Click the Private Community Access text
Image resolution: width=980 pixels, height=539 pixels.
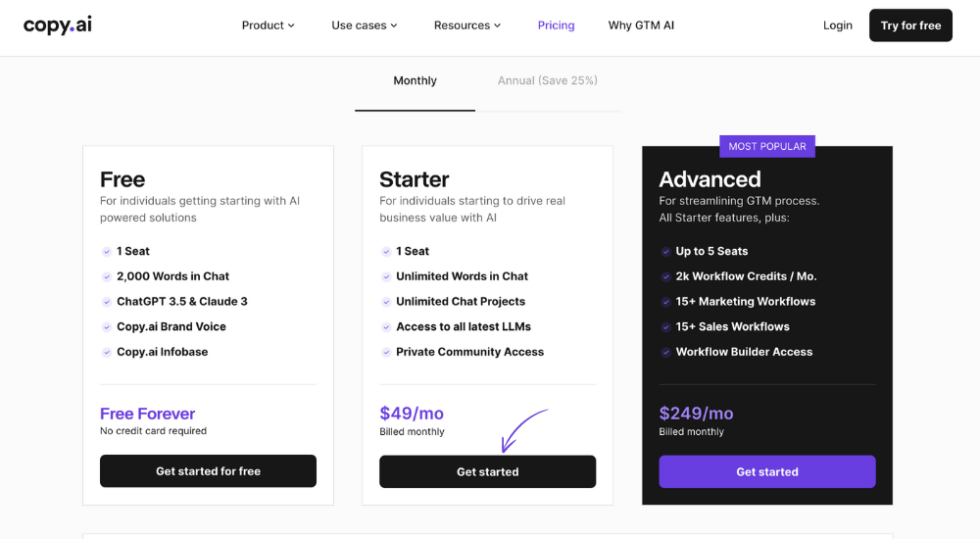(x=470, y=352)
